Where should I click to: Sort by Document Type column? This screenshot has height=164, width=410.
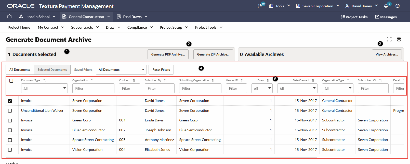click(x=45, y=80)
